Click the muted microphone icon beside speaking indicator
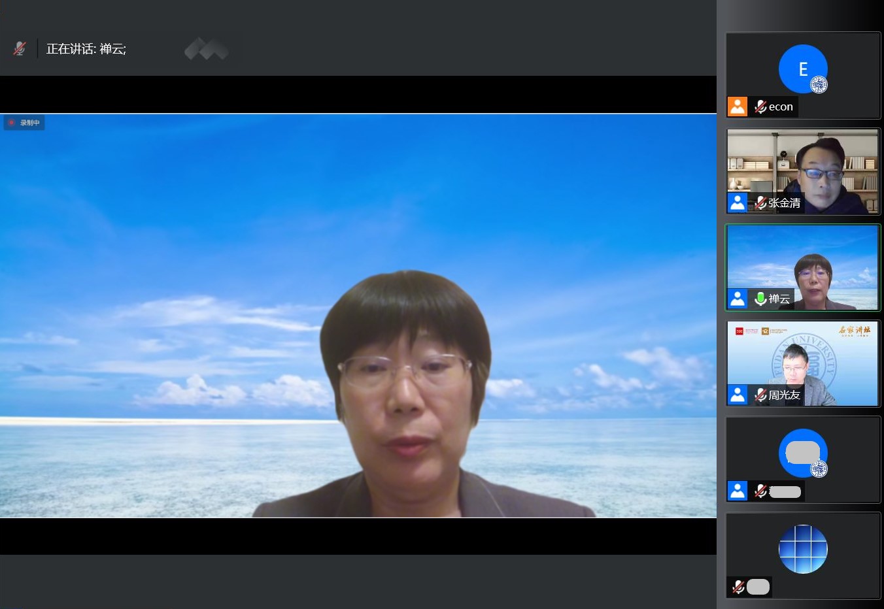Image resolution: width=884 pixels, height=609 pixels. click(20, 48)
